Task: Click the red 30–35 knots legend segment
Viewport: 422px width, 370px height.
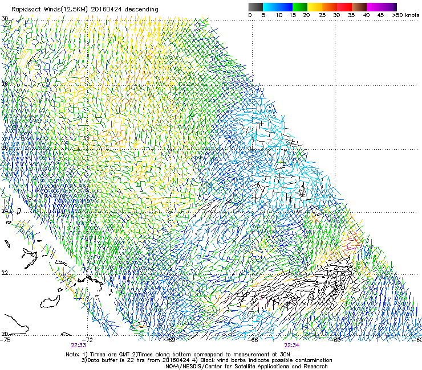Action: (x=344, y=7)
